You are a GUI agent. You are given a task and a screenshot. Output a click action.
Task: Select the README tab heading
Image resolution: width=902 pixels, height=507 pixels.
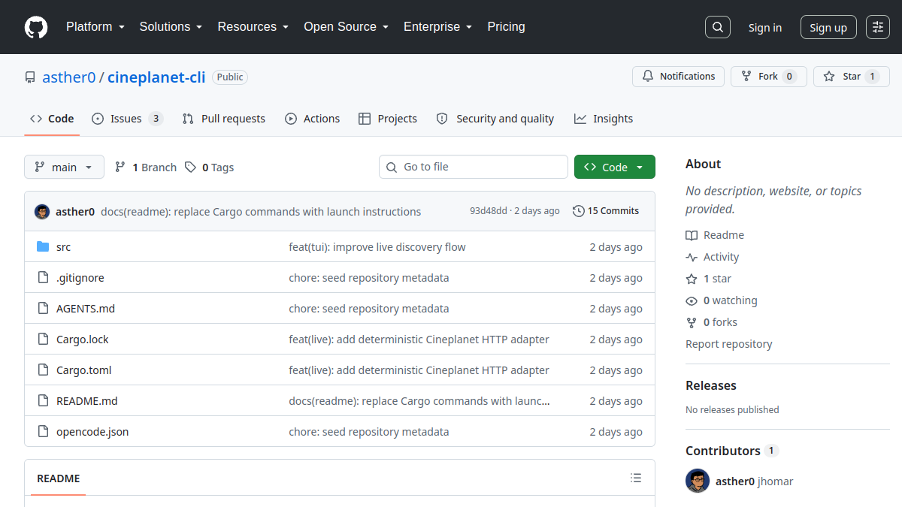[59, 478]
